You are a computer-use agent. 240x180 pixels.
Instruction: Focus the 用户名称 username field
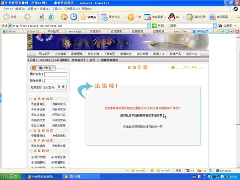(56, 74)
